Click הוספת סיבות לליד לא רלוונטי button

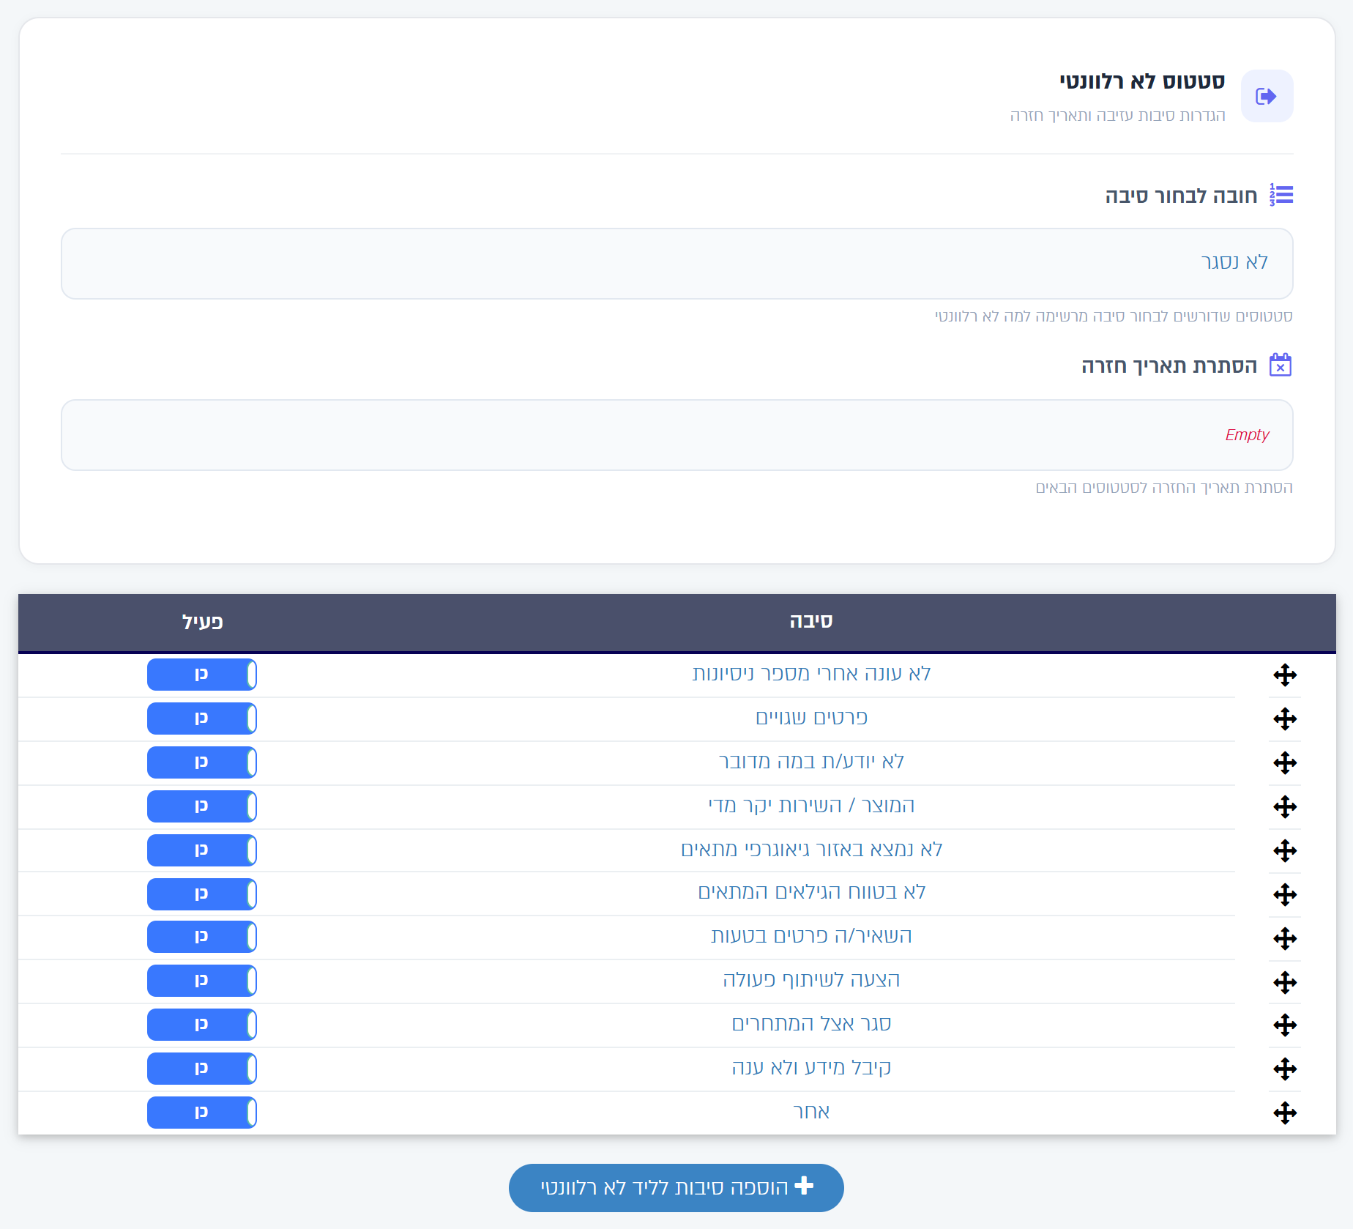click(x=676, y=1187)
